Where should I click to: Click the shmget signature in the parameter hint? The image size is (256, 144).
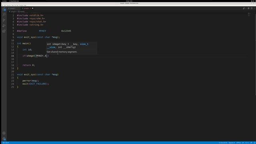pyautogui.click(x=68, y=46)
